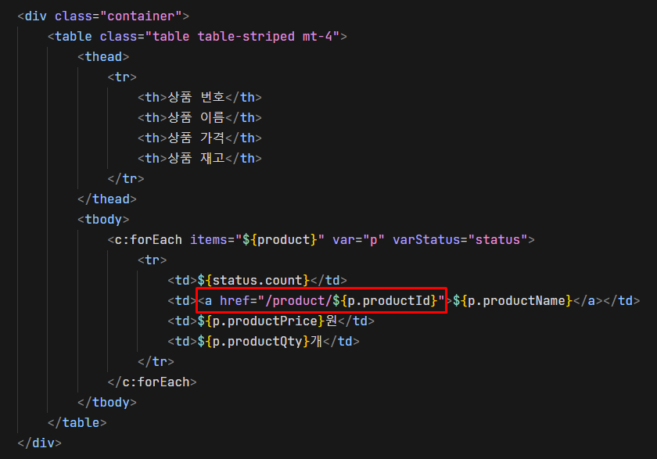This screenshot has height=459, width=657.
Task: Click the var="p" attribute
Action: pyautogui.click(x=358, y=239)
